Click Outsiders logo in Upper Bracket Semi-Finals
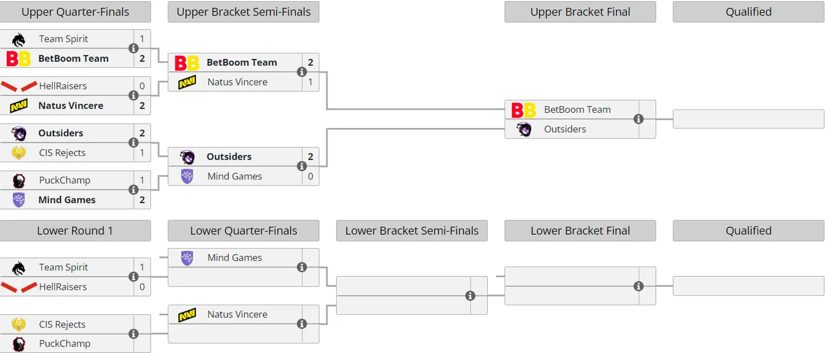 187,157
